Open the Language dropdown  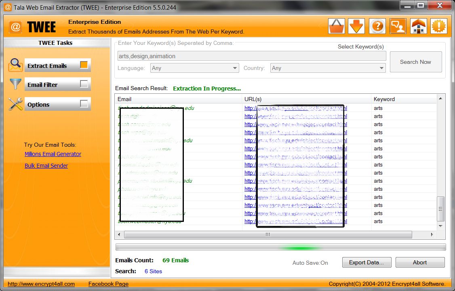pos(195,68)
